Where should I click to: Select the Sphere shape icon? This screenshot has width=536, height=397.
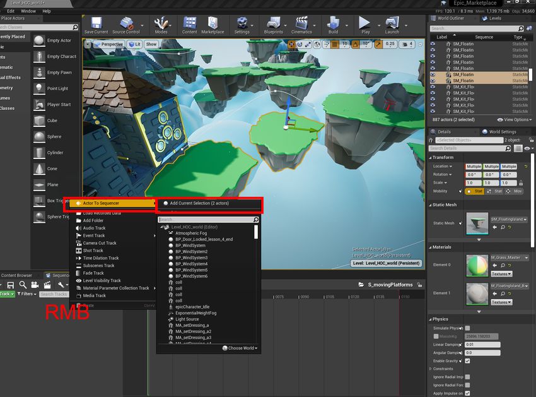[x=39, y=136]
